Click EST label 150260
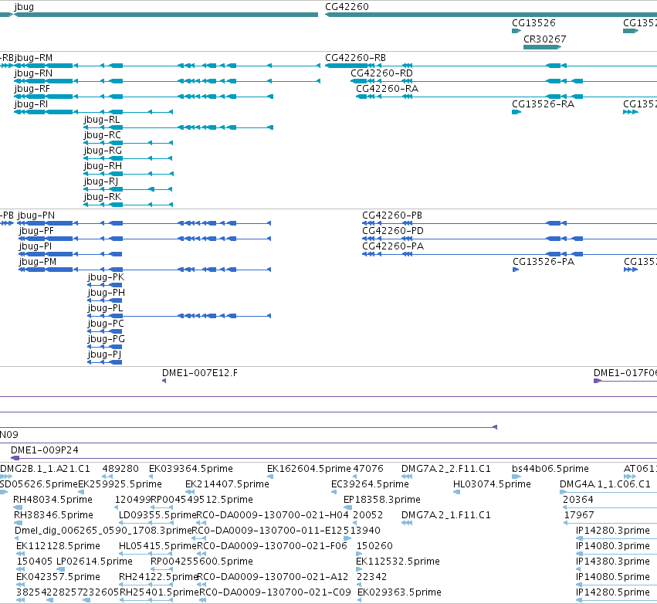The image size is (657, 604). [x=374, y=546]
